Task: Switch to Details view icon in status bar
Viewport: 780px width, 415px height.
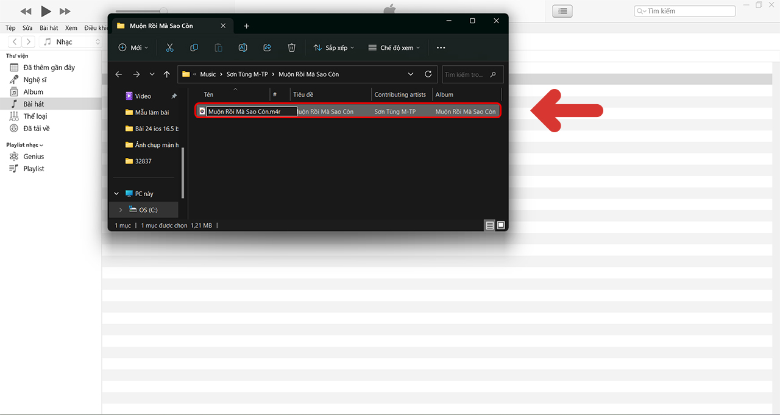Action: point(490,225)
